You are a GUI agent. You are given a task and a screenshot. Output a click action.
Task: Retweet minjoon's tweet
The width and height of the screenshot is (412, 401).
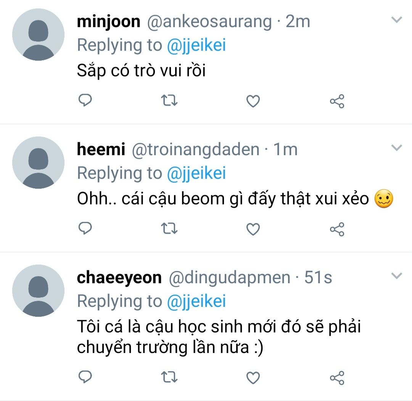169,101
